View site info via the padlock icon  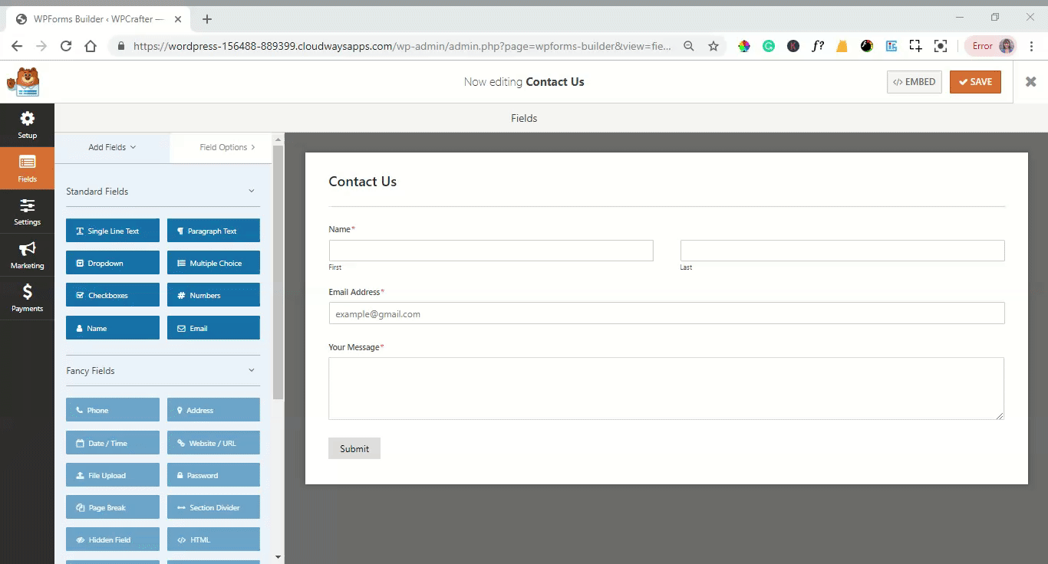coord(121,46)
